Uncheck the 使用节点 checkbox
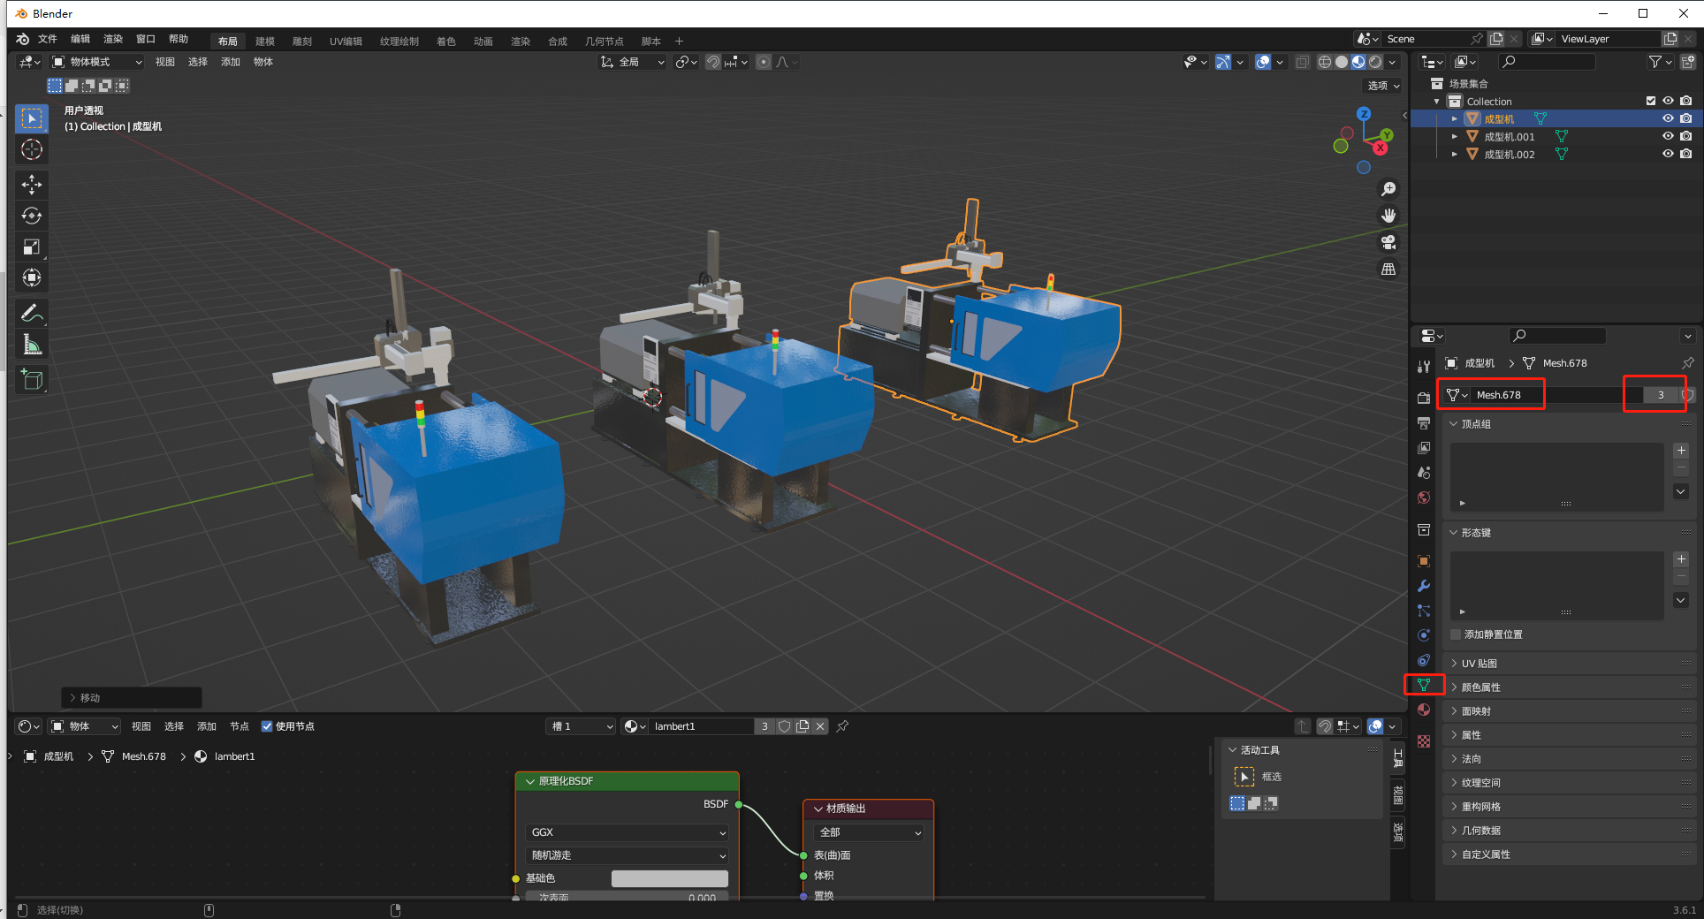Viewport: 1704px width, 919px height. [x=267, y=726]
